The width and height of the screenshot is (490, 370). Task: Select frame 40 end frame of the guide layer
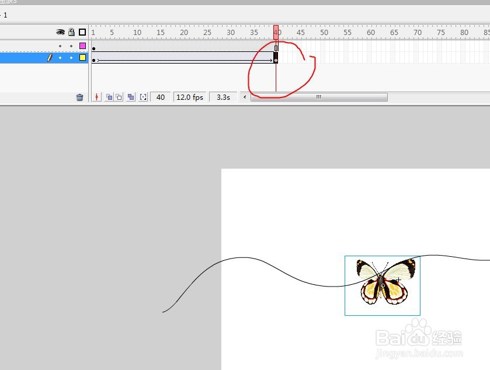point(276,47)
